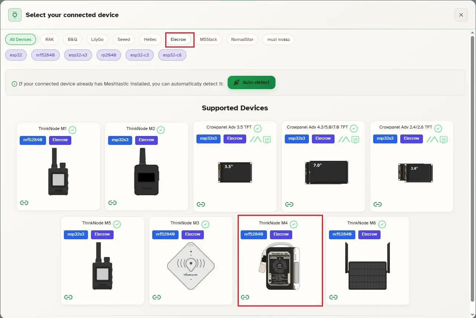This screenshot has width=476, height=318.
Task: Close the device selection dialog
Action: pyautogui.click(x=461, y=15)
